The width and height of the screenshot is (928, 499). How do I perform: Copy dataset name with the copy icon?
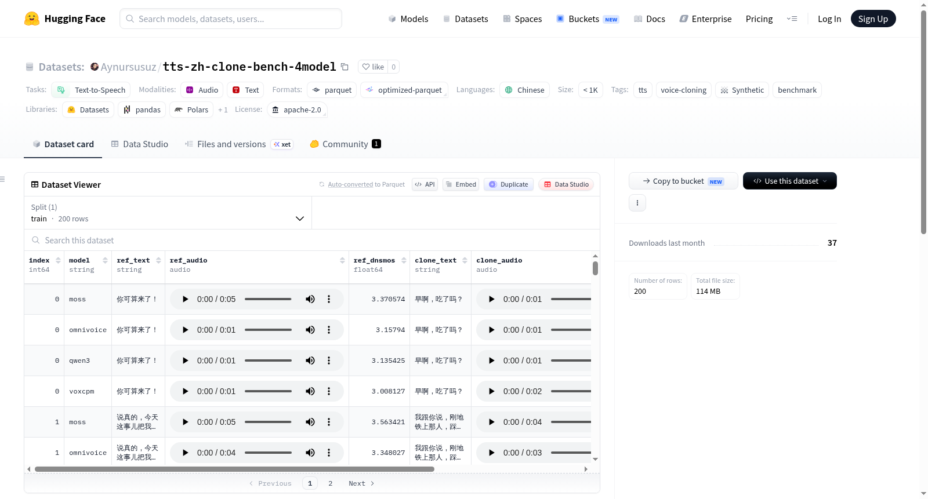coord(345,67)
